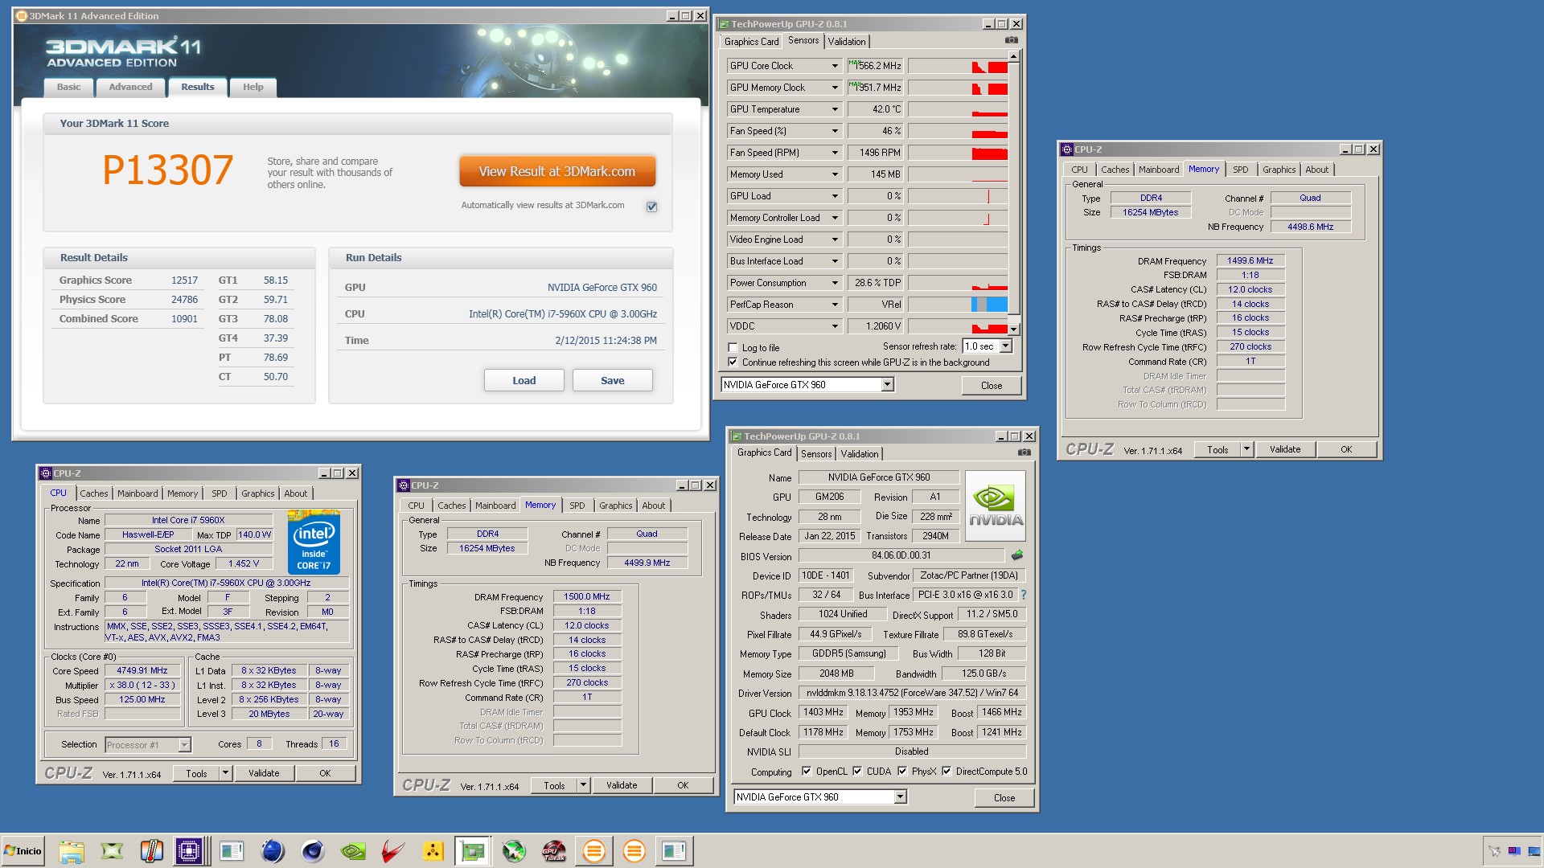1544x868 pixels.
Task: Click the window icon right of CPU-Z taskbar item
Action: pyautogui.click(x=232, y=851)
